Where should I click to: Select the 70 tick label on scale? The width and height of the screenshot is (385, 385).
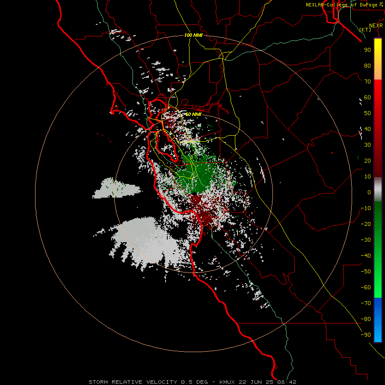pyautogui.click(x=367, y=82)
